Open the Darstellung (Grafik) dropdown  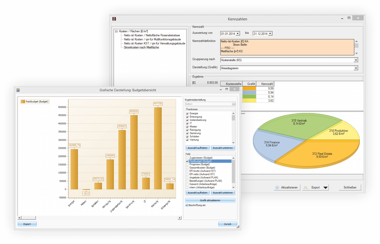[356, 68]
